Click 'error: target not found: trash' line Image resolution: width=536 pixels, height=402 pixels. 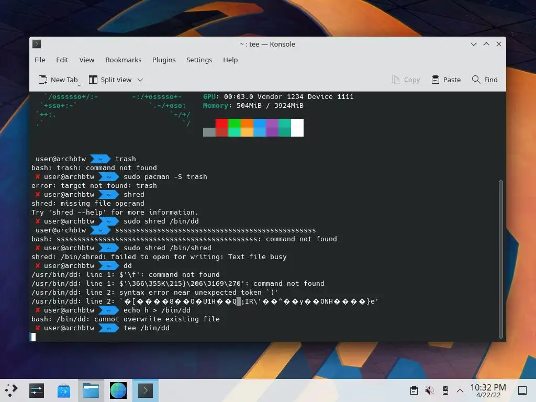point(94,186)
